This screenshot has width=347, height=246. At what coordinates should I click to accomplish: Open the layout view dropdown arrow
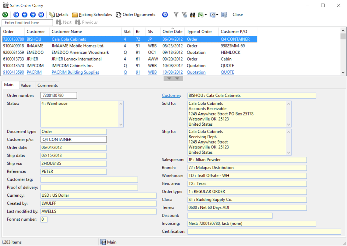point(217,15)
